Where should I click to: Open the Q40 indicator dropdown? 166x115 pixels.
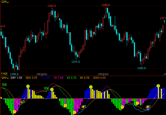pos(5,78)
